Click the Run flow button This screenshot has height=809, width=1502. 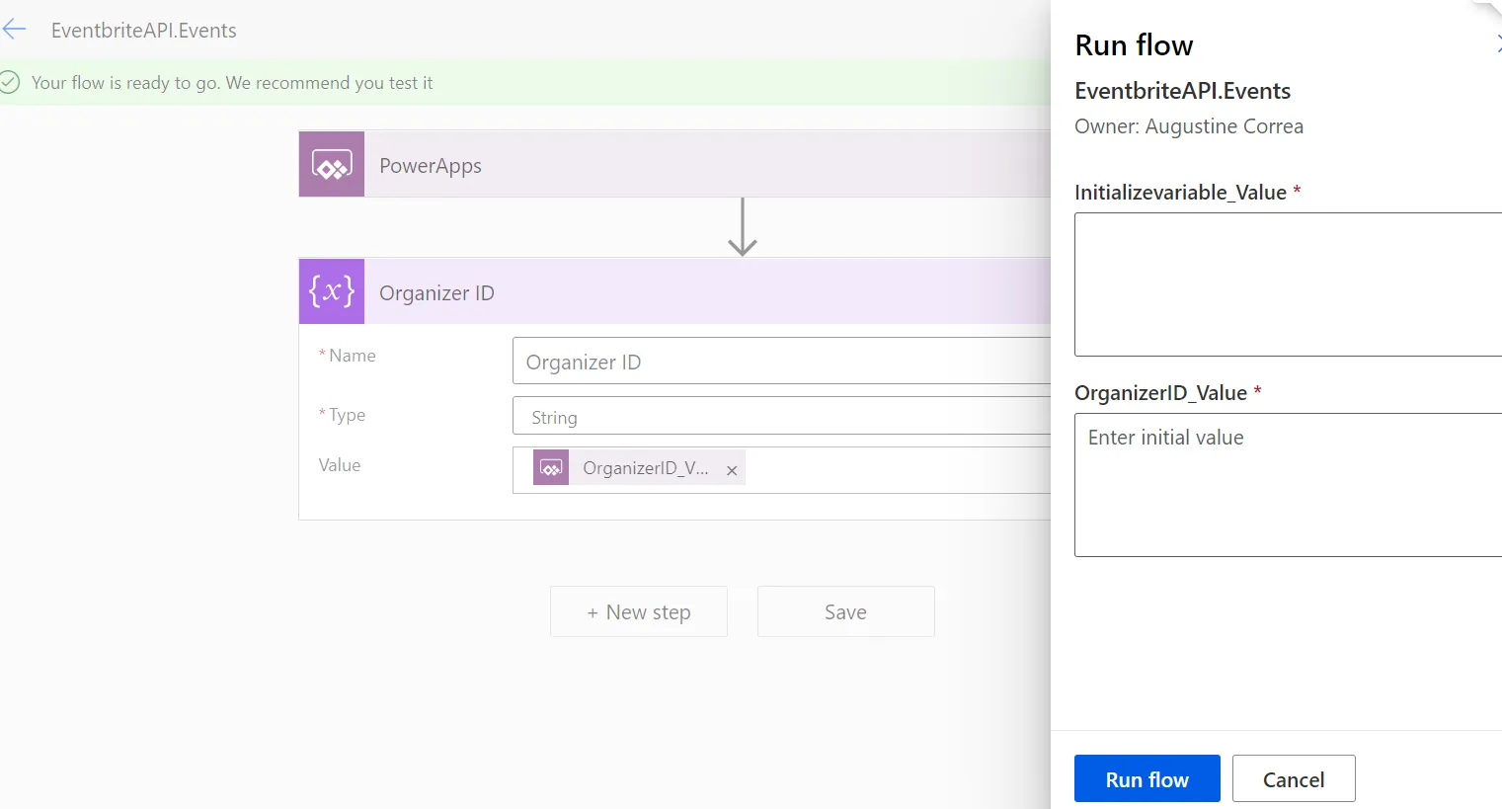[x=1146, y=779]
